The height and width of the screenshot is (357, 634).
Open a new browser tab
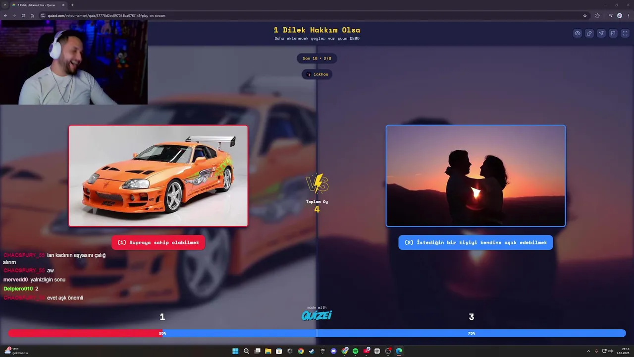72,5
